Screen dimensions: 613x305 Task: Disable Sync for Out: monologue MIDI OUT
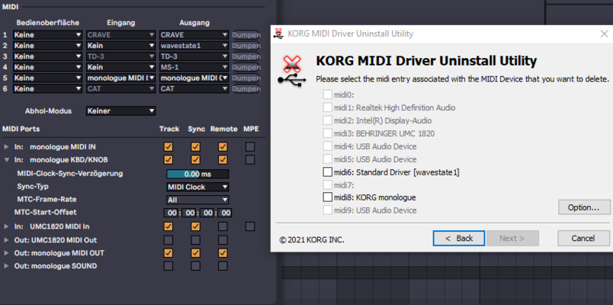(195, 253)
